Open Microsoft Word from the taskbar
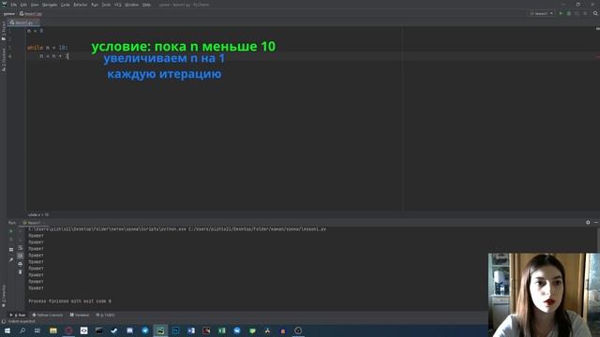600x337 pixels. point(191,330)
